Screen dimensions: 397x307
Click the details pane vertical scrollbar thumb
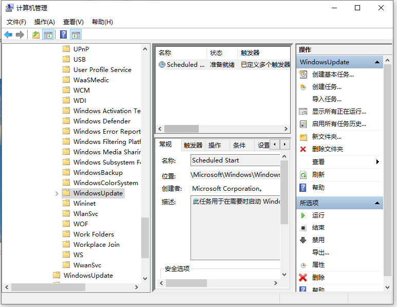[x=285, y=192]
